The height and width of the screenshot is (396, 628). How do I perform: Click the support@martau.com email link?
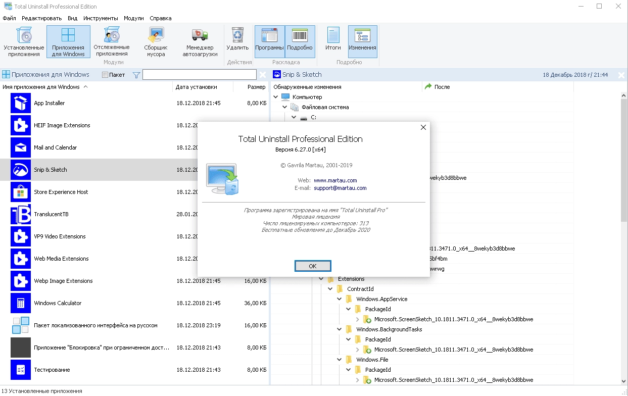tap(340, 188)
